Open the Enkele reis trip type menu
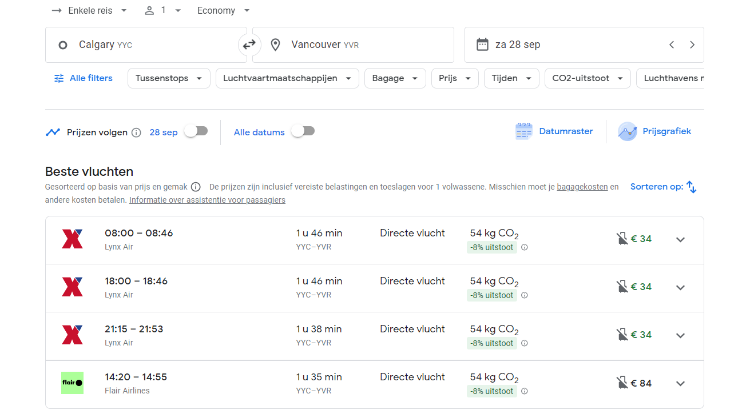 point(89,10)
